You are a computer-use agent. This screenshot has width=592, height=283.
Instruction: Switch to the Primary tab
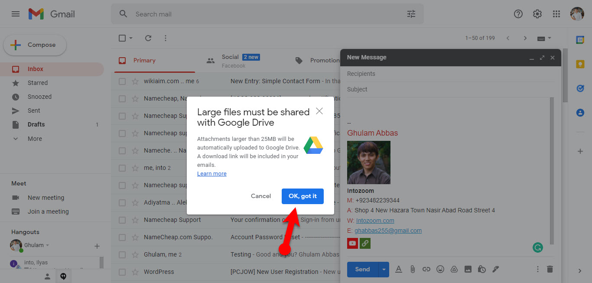pyautogui.click(x=155, y=60)
